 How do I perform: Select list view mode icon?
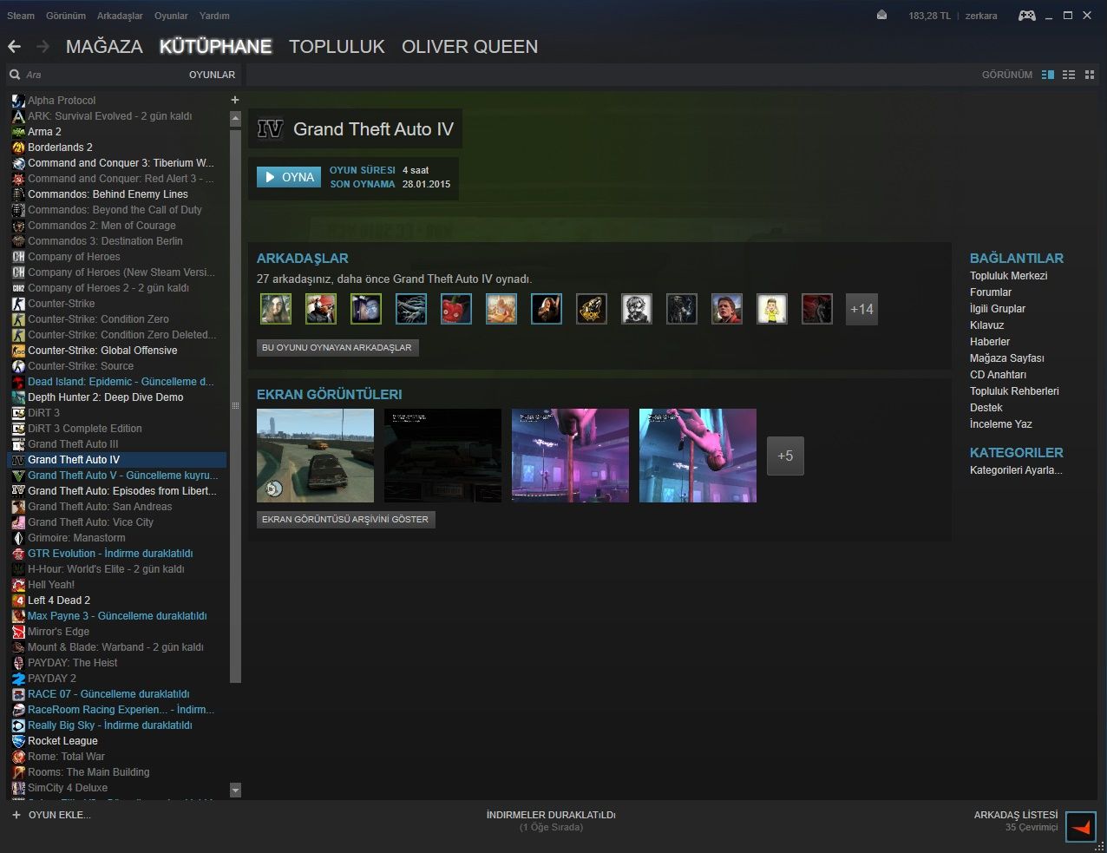pos(1069,75)
